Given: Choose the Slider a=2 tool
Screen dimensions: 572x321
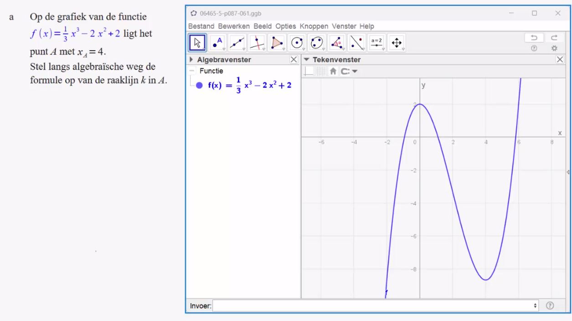Looking at the screenshot, I should pos(376,43).
